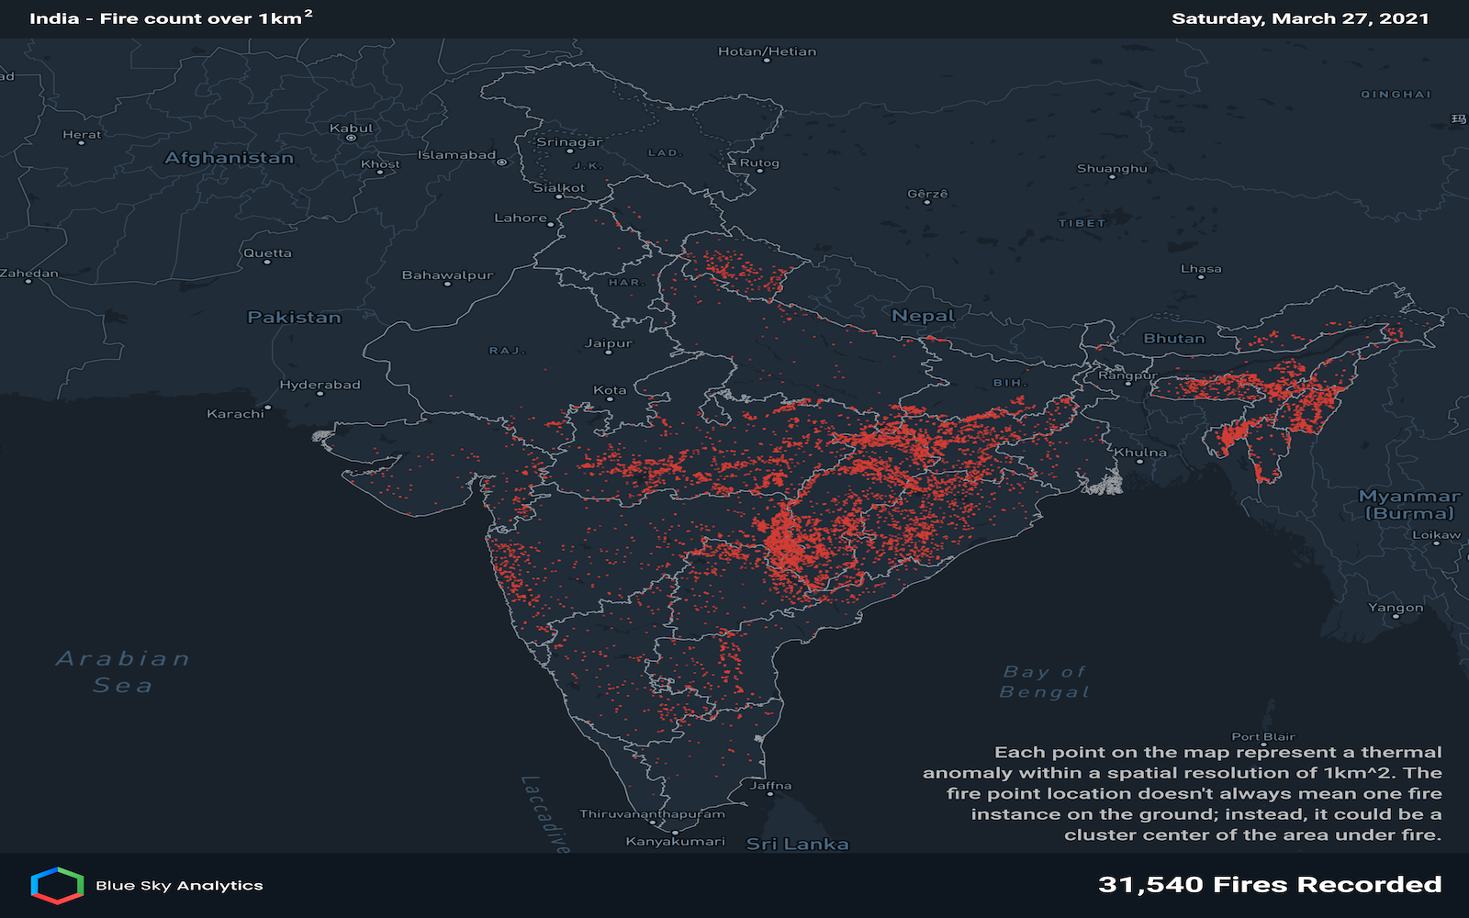This screenshot has height=918, width=1469.
Task: Click the Quetta city label
Action: [267, 253]
